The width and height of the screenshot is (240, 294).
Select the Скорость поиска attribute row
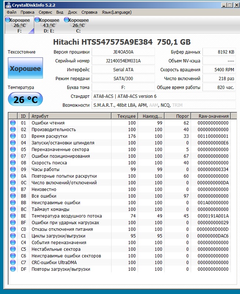point(120,163)
